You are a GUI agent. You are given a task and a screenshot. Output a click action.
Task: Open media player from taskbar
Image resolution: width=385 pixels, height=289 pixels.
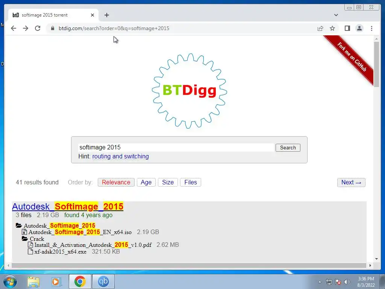[56, 281]
